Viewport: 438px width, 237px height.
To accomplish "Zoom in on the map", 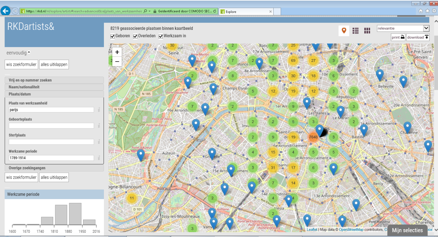I will tap(117, 52).
